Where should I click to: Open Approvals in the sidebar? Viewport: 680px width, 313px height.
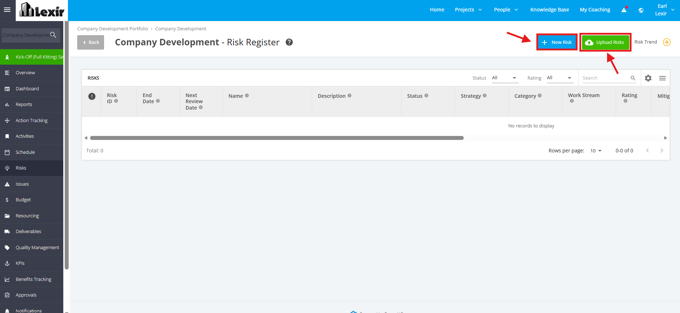(31, 295)
